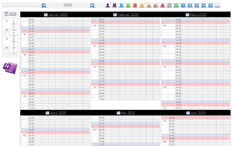Open the März 2025 month title
The image size is (232, 146).
tap(198, 15)
